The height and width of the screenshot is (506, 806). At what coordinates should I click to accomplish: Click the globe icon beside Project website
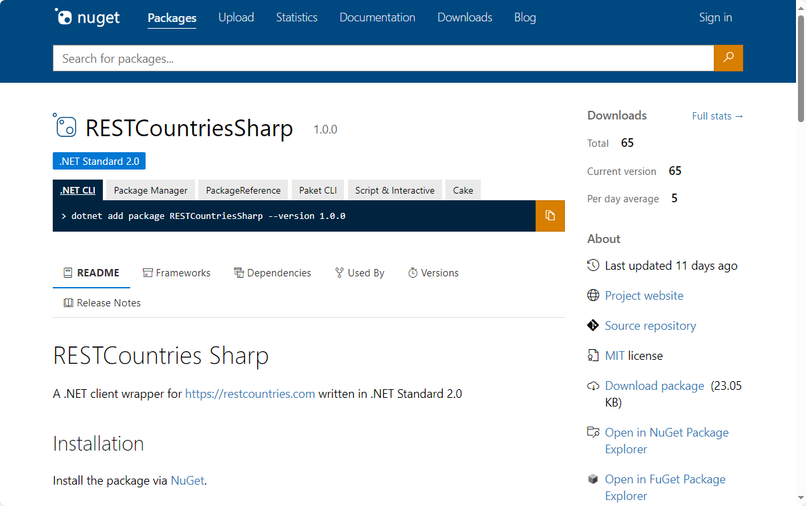(593, 296)
